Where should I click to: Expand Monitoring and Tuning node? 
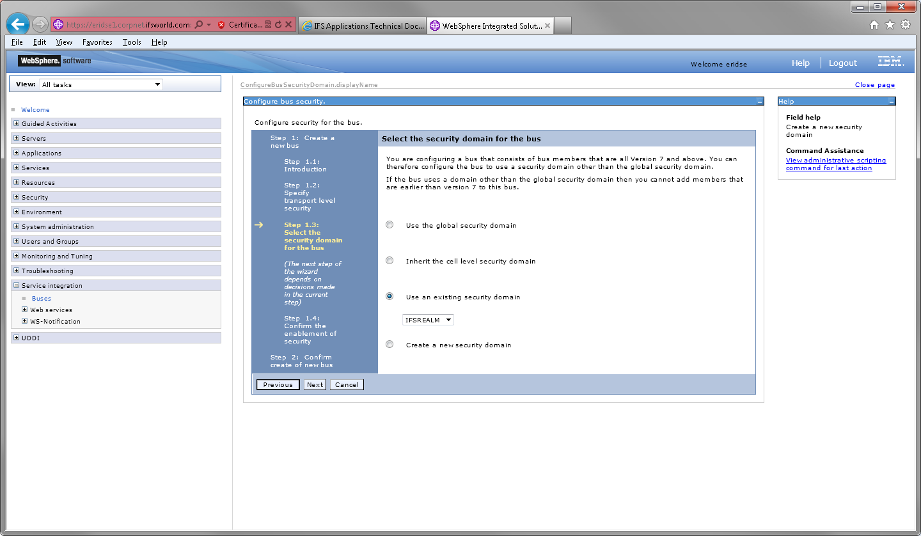[17, 256]
